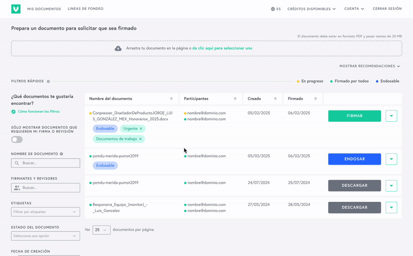Download the 24/07/2024 pzmdu-merida document
413x256 pixels.
(355, 186)
